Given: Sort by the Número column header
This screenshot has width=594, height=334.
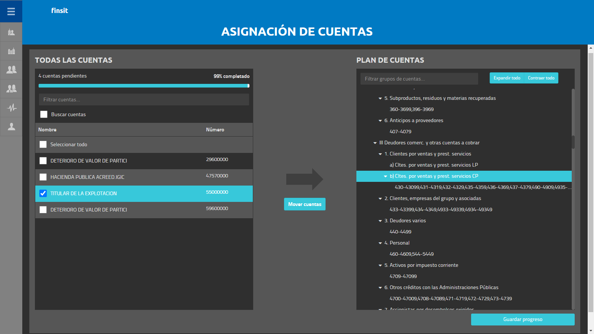Looking at the screenshot, I should coord(215,130).
